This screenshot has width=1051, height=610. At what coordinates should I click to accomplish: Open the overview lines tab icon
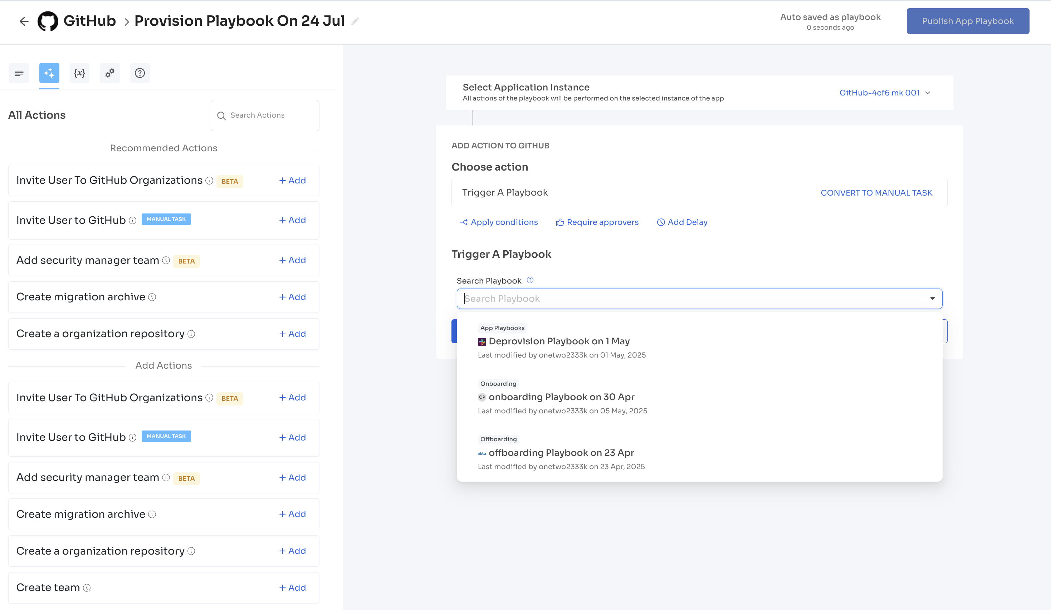point(19,73)
